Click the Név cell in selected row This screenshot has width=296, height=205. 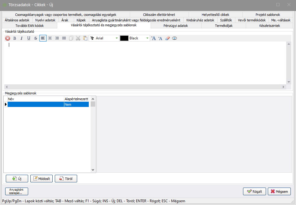click(x=36, y=104)
